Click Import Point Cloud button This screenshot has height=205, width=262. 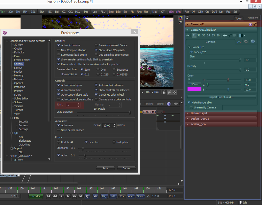(x=221, y=97)
